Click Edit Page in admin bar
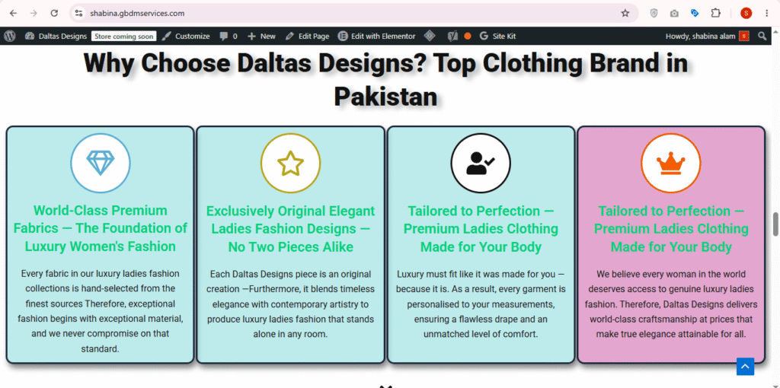This screenshot has width=780, height=388. (x=308, y=37)
